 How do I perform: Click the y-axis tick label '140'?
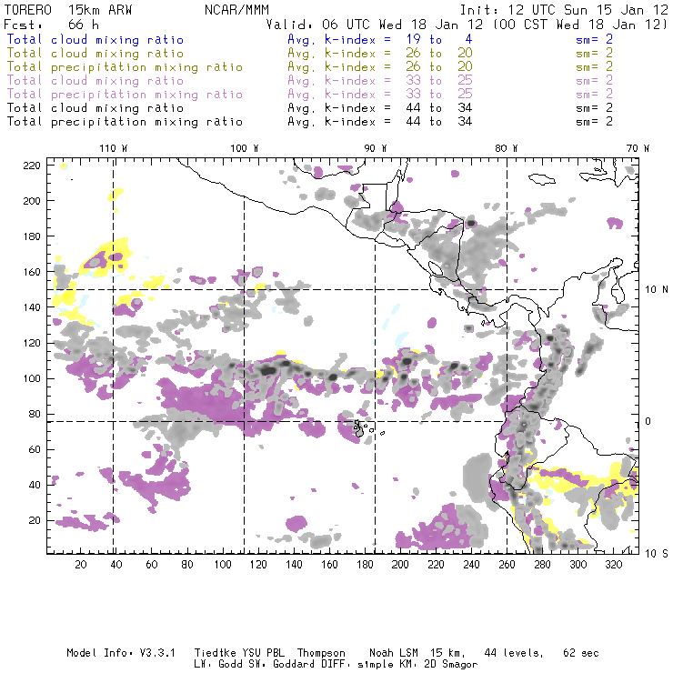[32, 307]
